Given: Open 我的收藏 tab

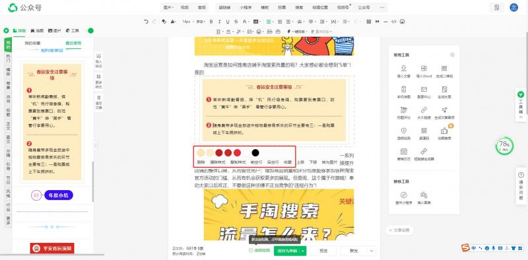Looking at the screenshot, I should pos(32,43).
